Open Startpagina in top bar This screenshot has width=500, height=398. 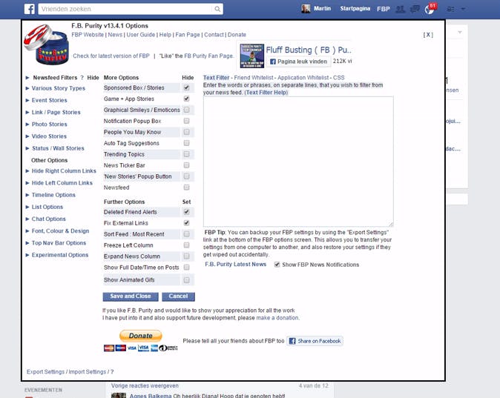355,9
